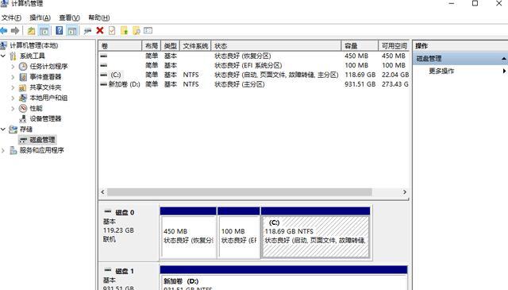This screenshot has height=290, width=508.
Task: Click the yellow new-item toolbar icon
Action: tap(124, 31)
